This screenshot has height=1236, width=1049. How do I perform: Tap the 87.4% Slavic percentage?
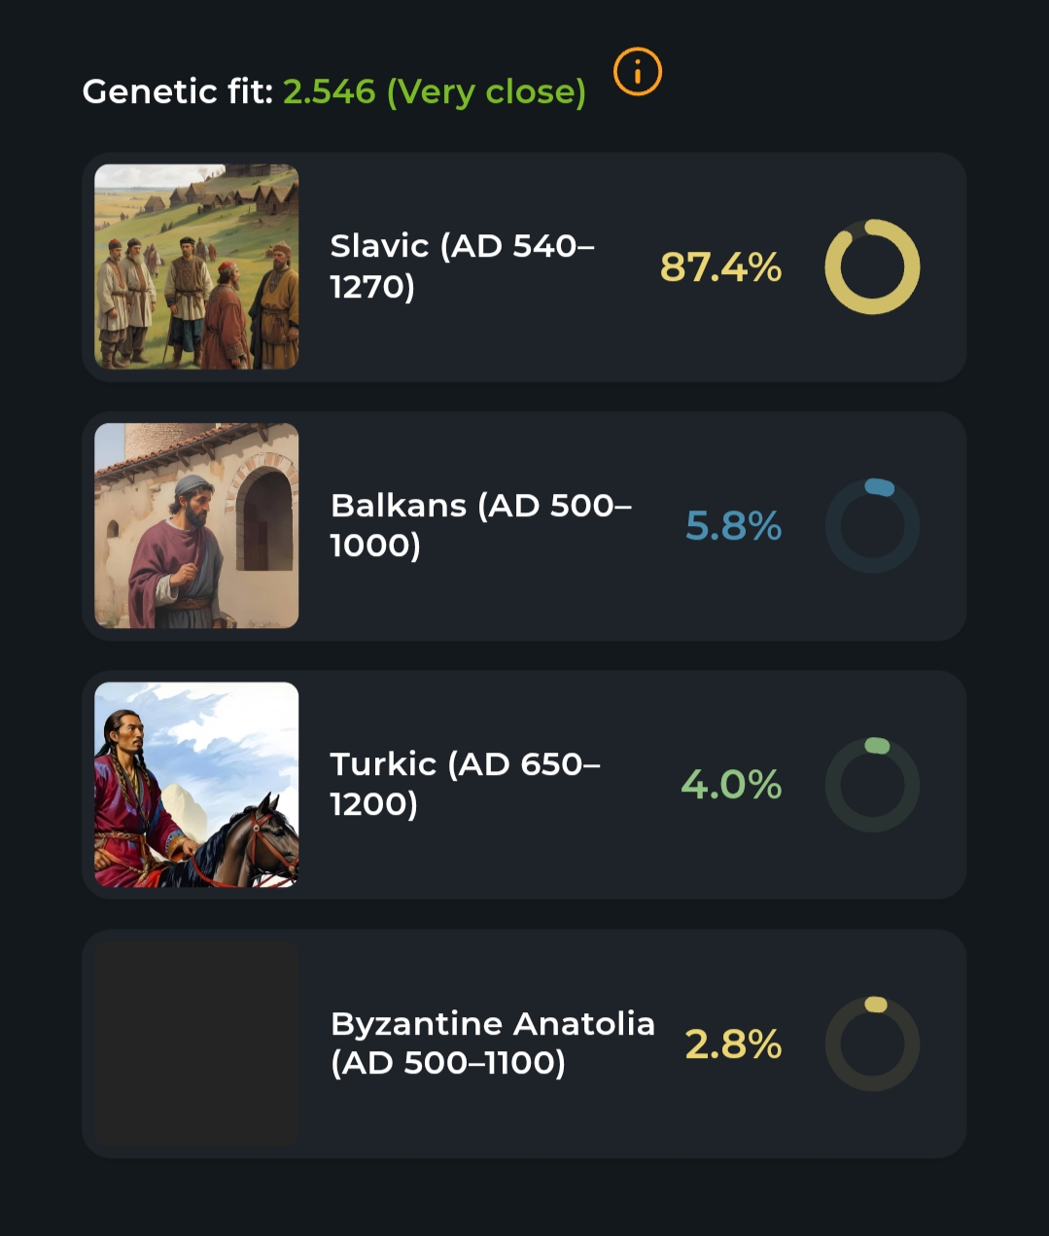[x=720, y=267]
